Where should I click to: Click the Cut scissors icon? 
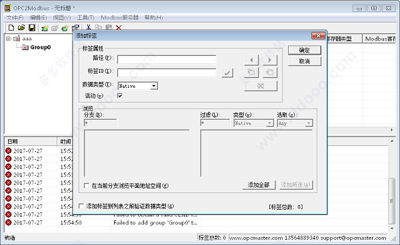(89, 27)
